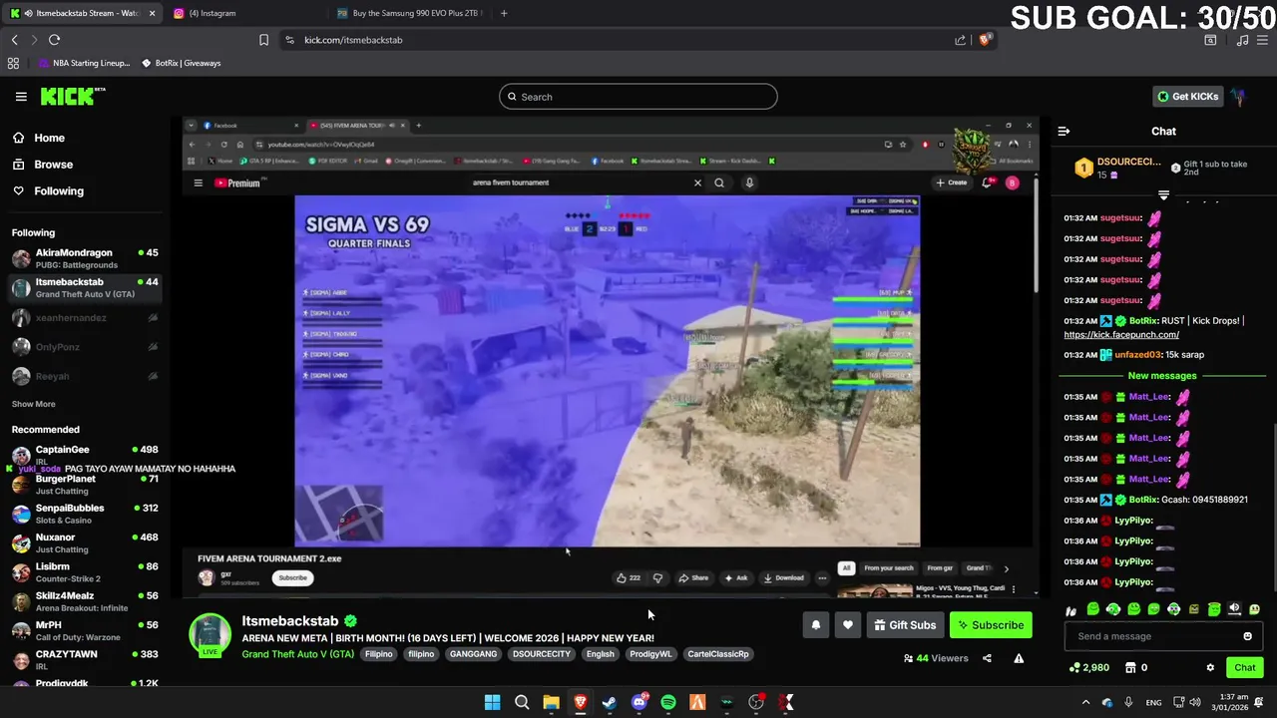Image resolution: width=1277 pixels, height=718 pixels.
Task: Open Spotify from the taskbar
Action: point(668,703)
